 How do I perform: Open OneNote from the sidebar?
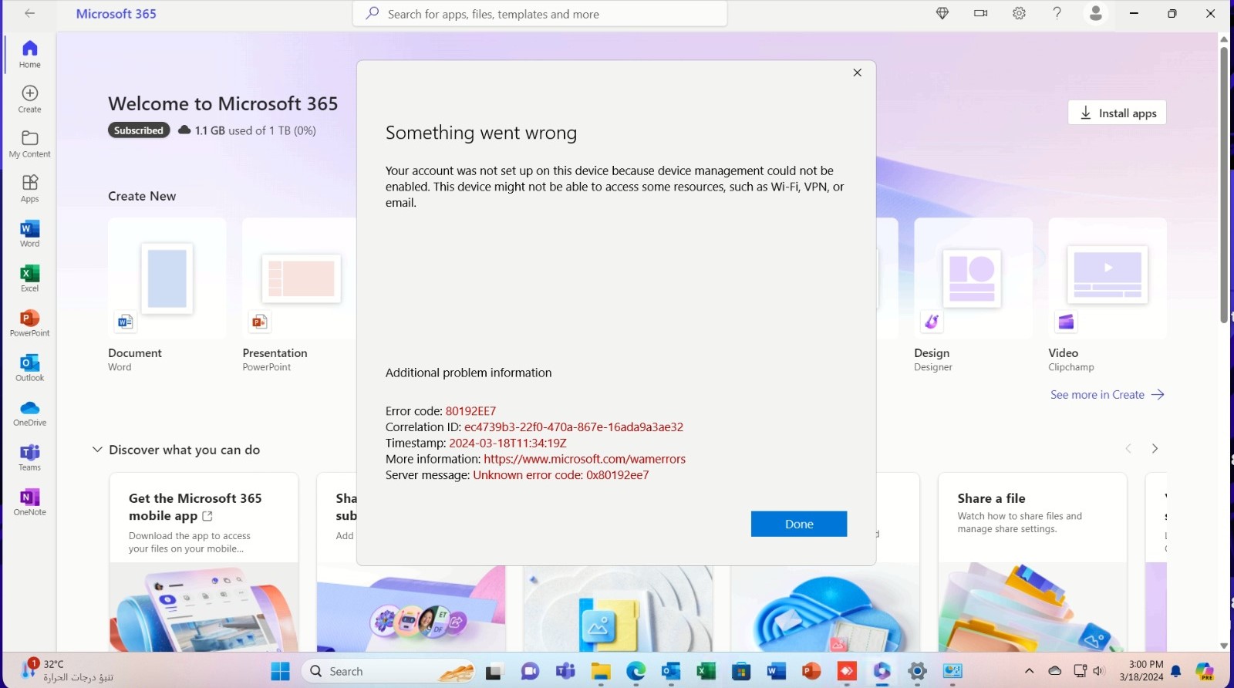(29, 501)
